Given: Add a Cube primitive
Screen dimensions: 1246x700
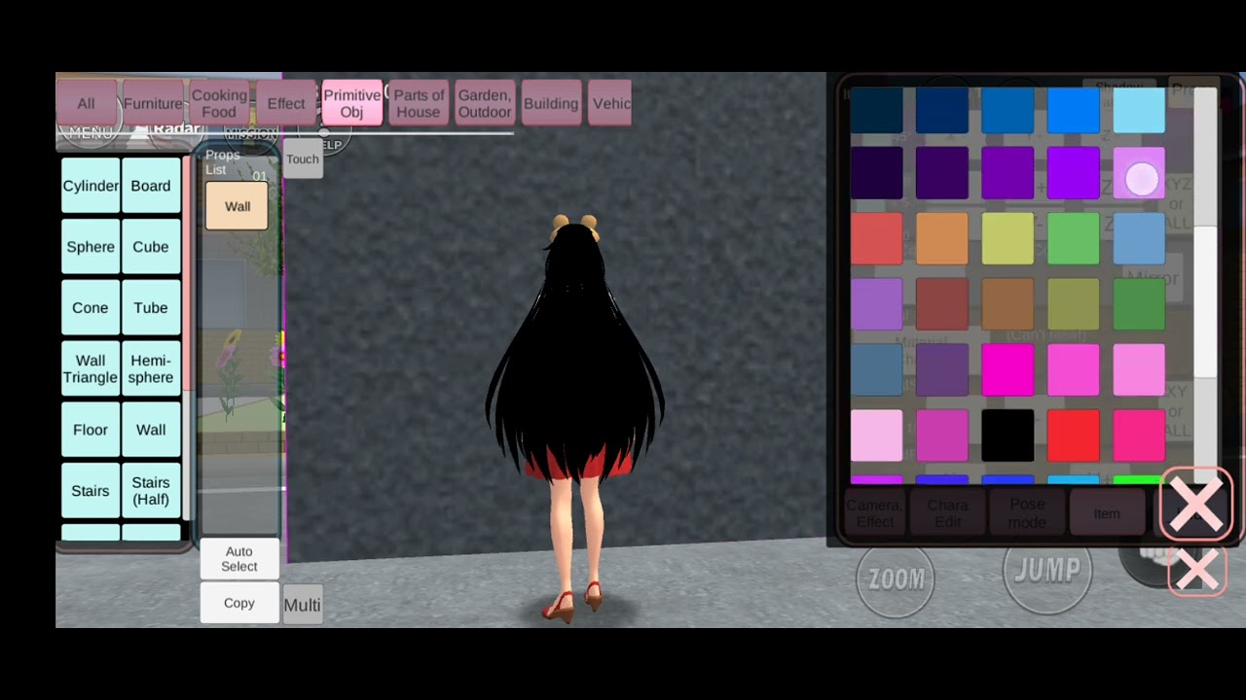Looking at the screenshot, I should (x=151, y=247).
